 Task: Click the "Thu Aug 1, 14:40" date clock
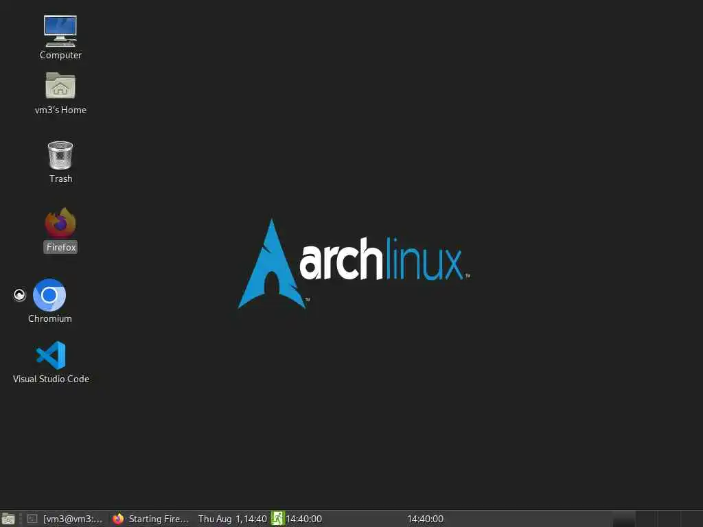(232, 519)
